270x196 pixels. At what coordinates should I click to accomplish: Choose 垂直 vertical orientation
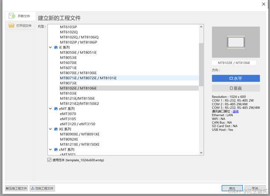click(236, 88)
